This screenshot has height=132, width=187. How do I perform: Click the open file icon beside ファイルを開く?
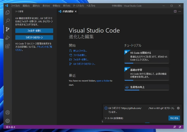tap(70, 55)
